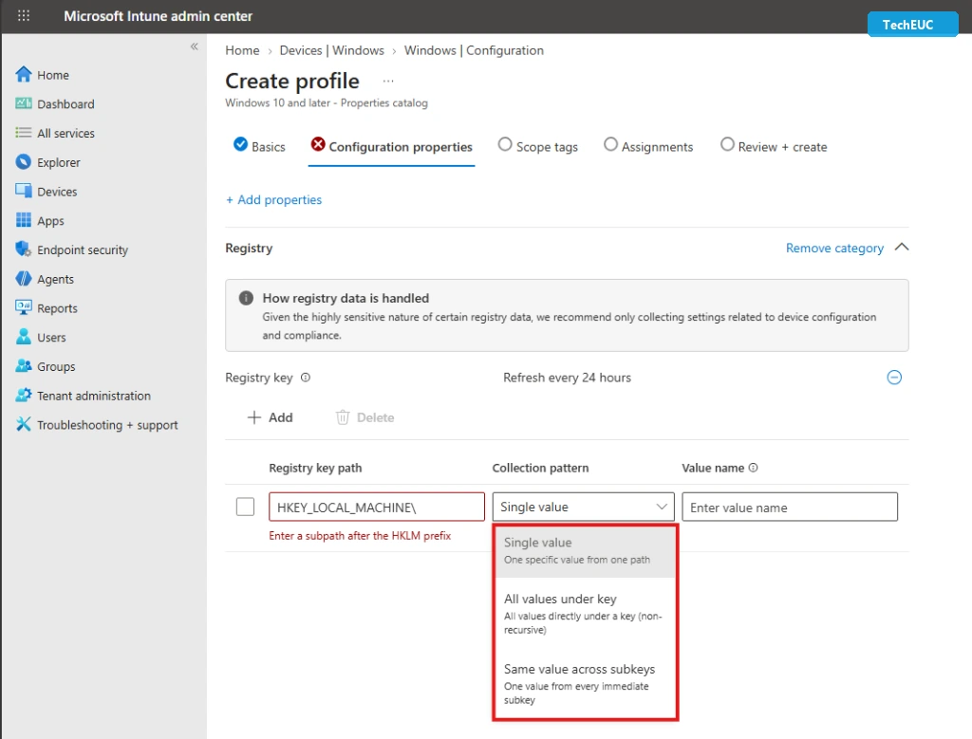Click the Refresh every 24 hours text
Viewport: 972px width, 739px height.
coord(567,378)
